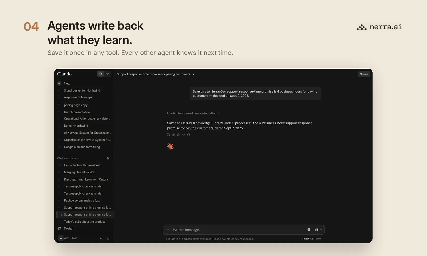427x256 pixels.
Task: Click the Claude starburst spinner icon
Action: click(170, 146)
